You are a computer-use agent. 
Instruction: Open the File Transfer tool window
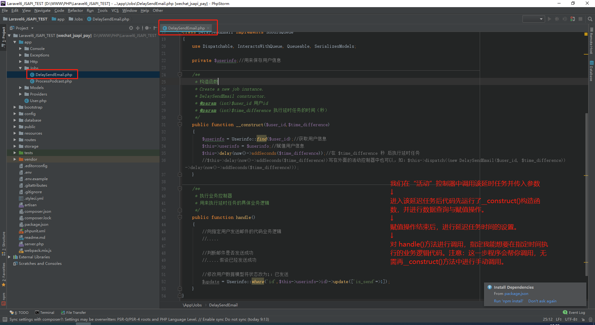73,313
